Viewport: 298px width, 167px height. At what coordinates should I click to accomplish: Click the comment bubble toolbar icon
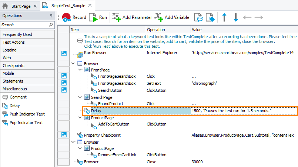click(x=199, y=17)
